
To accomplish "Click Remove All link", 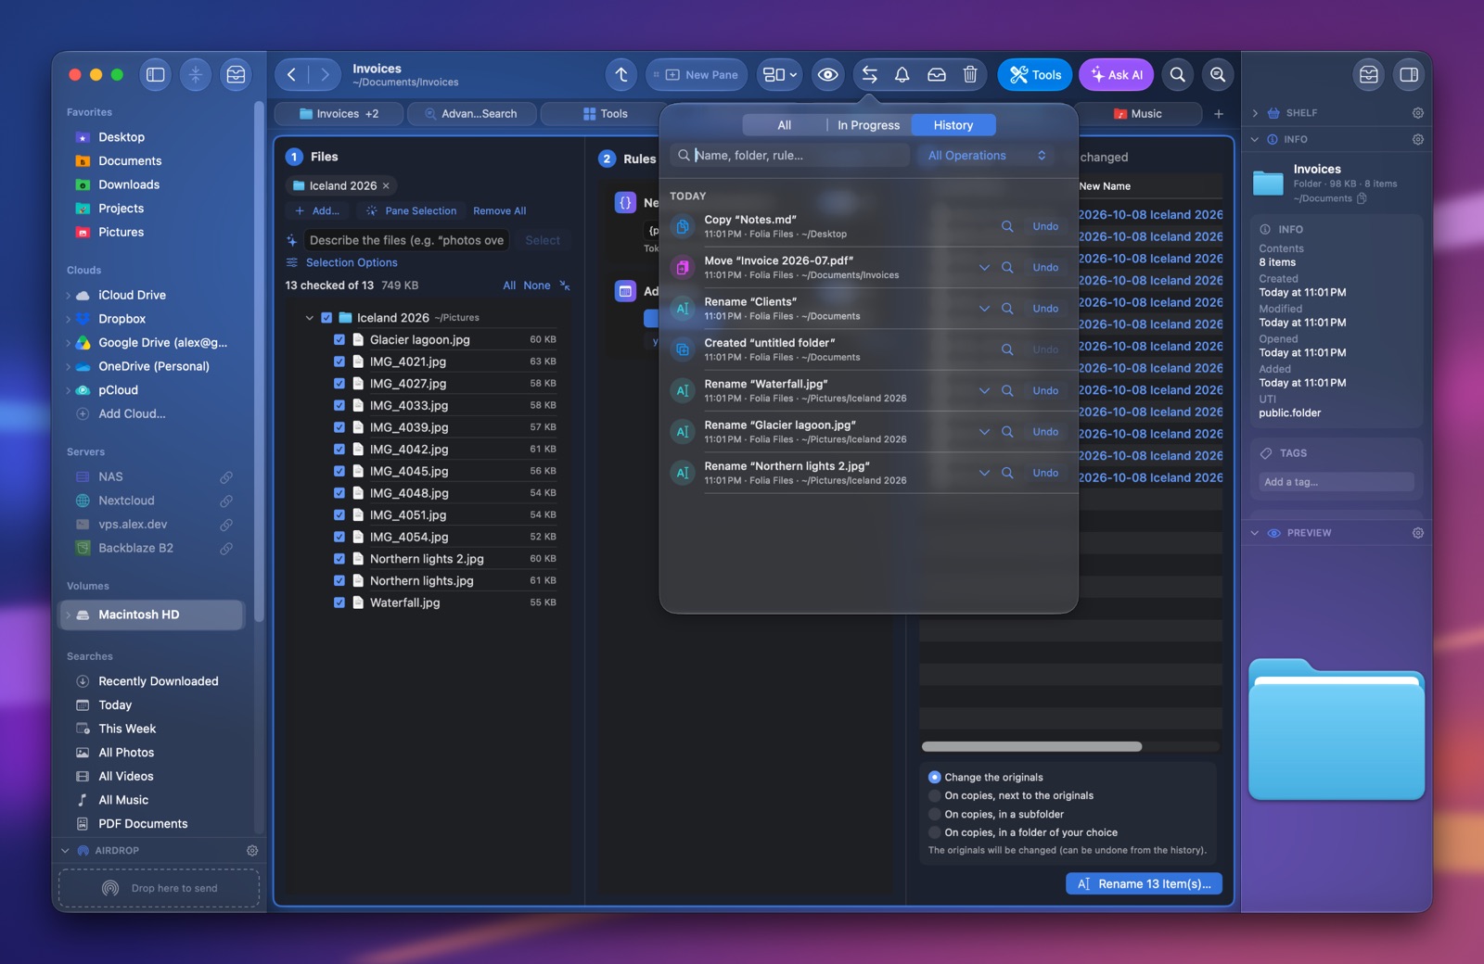I will [499, 211].
